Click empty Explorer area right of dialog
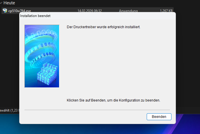200x134 pixels. 187,58
